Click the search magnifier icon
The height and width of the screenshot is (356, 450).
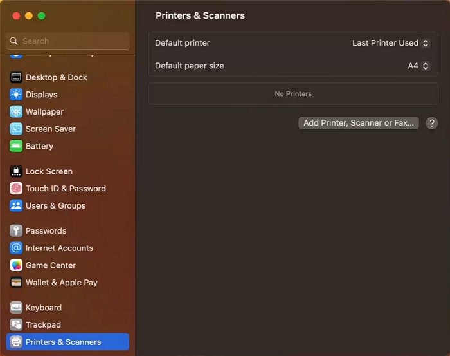tap(14, 41)
